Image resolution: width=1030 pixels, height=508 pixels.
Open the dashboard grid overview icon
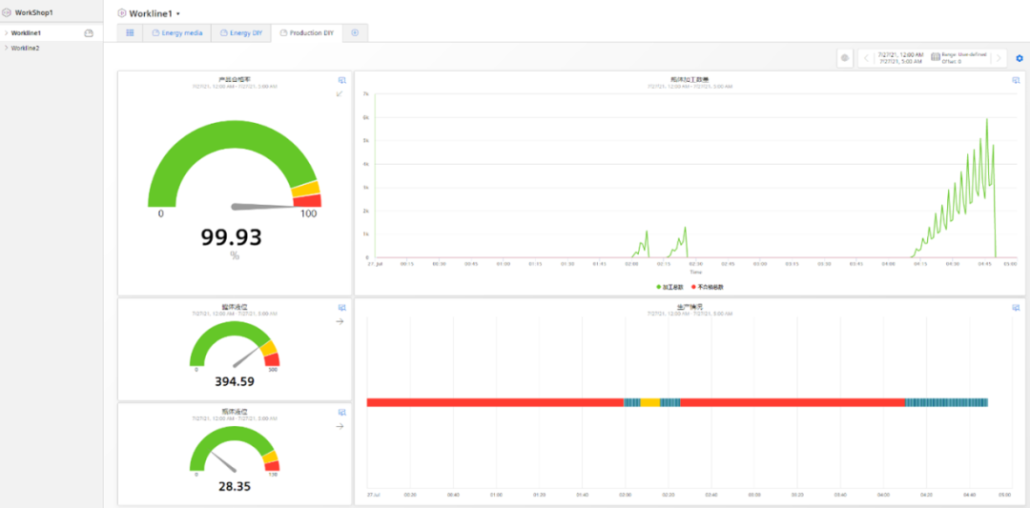click(130, 32)
